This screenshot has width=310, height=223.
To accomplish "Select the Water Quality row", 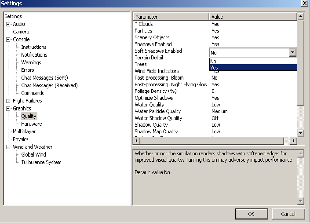I will tap(150, 105).
